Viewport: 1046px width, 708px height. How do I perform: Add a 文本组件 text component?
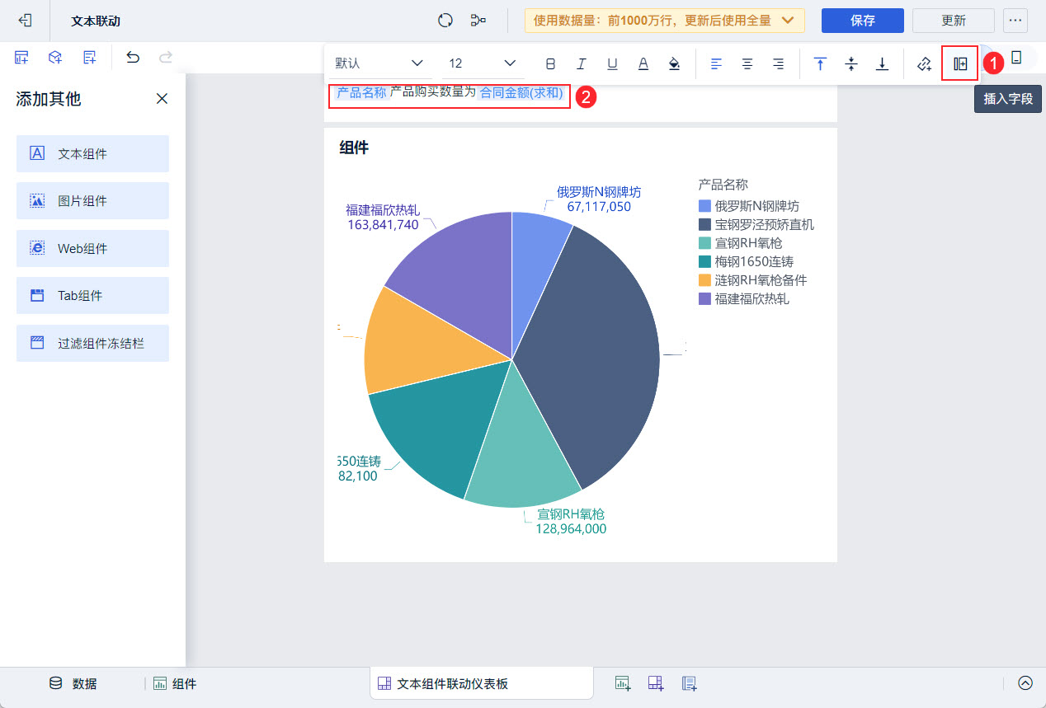(92, 153)
